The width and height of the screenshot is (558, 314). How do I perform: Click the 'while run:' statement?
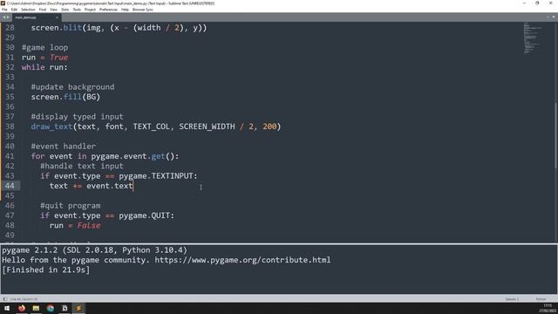[x=44, y=67]
